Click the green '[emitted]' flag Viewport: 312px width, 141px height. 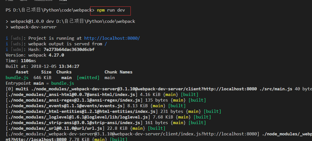click(x=88, y=78)
